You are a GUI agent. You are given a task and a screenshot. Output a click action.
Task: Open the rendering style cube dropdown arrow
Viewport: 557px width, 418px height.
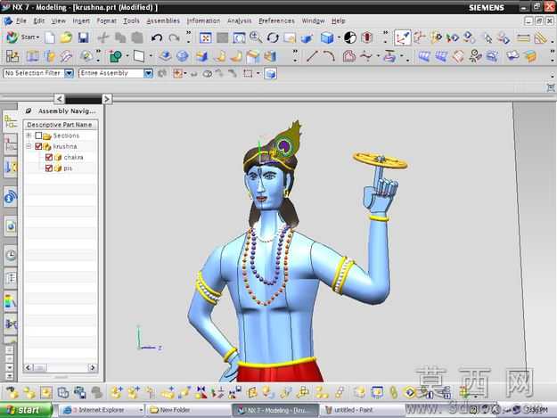(x=339, y=37)
